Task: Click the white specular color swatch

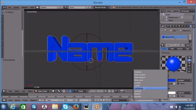Action: click(171, 93)
